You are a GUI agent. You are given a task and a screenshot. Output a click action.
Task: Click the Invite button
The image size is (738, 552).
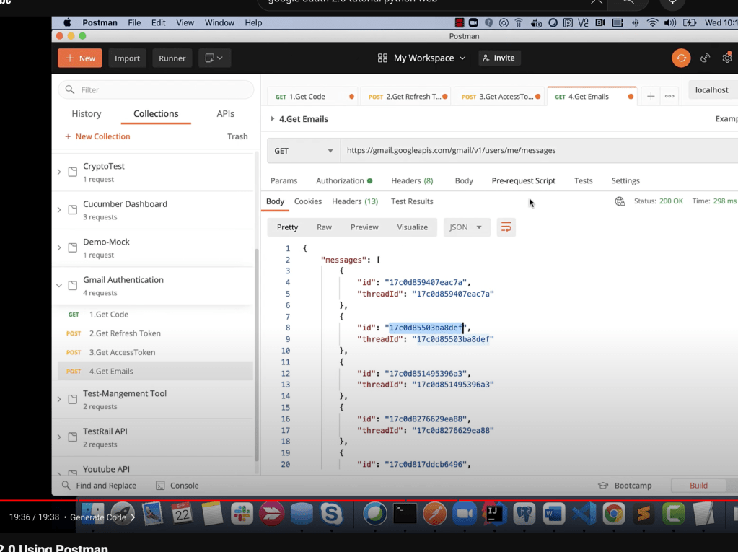(x=499, y=58)
